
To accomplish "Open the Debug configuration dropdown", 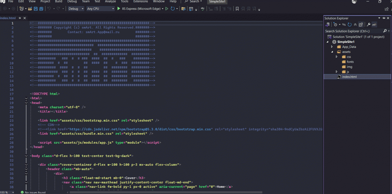I will [x=76, y=8].
